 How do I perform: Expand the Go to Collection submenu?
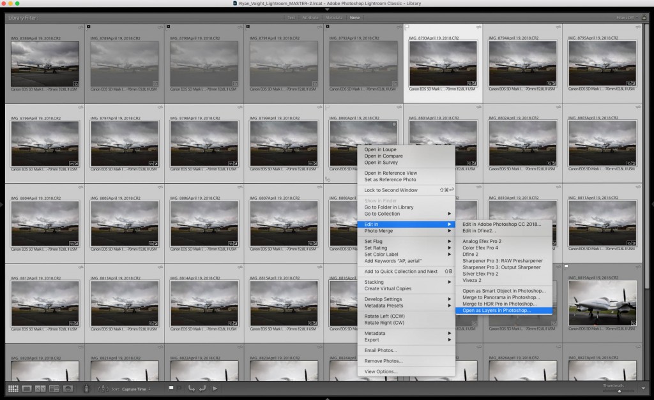coord(406,214)
